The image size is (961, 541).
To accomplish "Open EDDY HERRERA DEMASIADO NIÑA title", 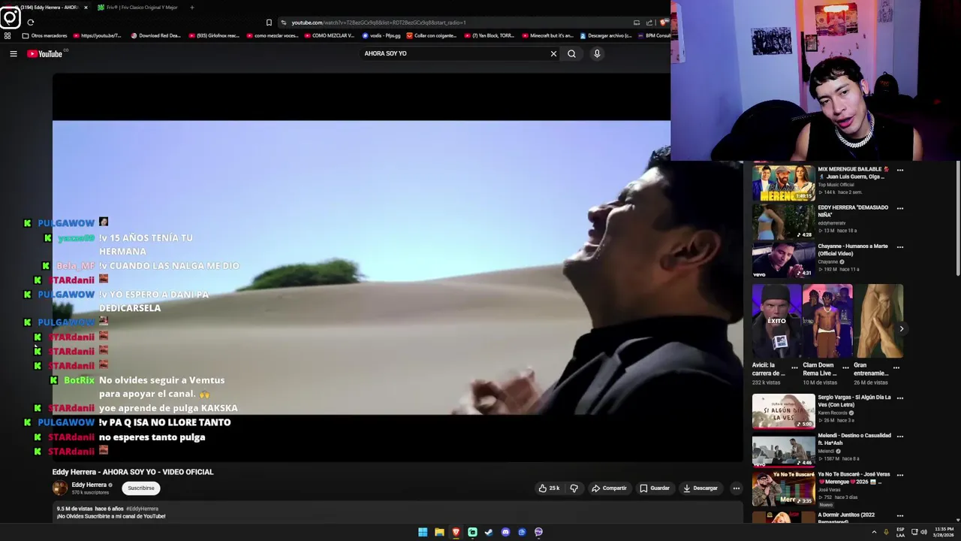I will pyautogui.click(x=853, y=211).
